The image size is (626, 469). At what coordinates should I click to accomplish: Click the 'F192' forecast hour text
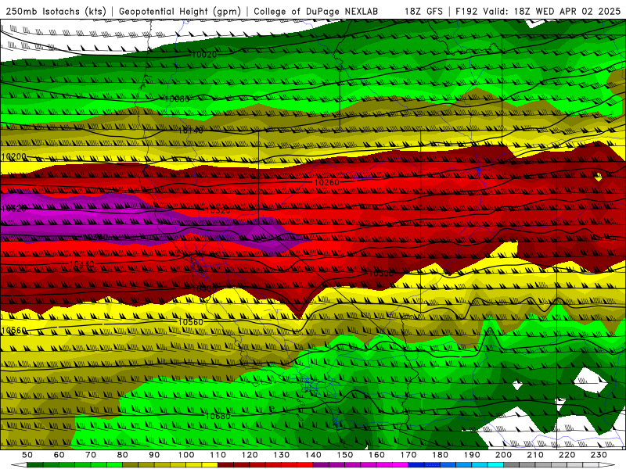click(x=467, y=12)
